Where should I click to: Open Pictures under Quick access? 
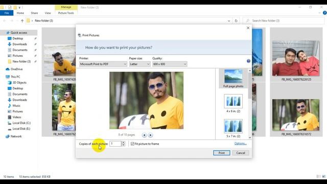click(x=17, y=56)
